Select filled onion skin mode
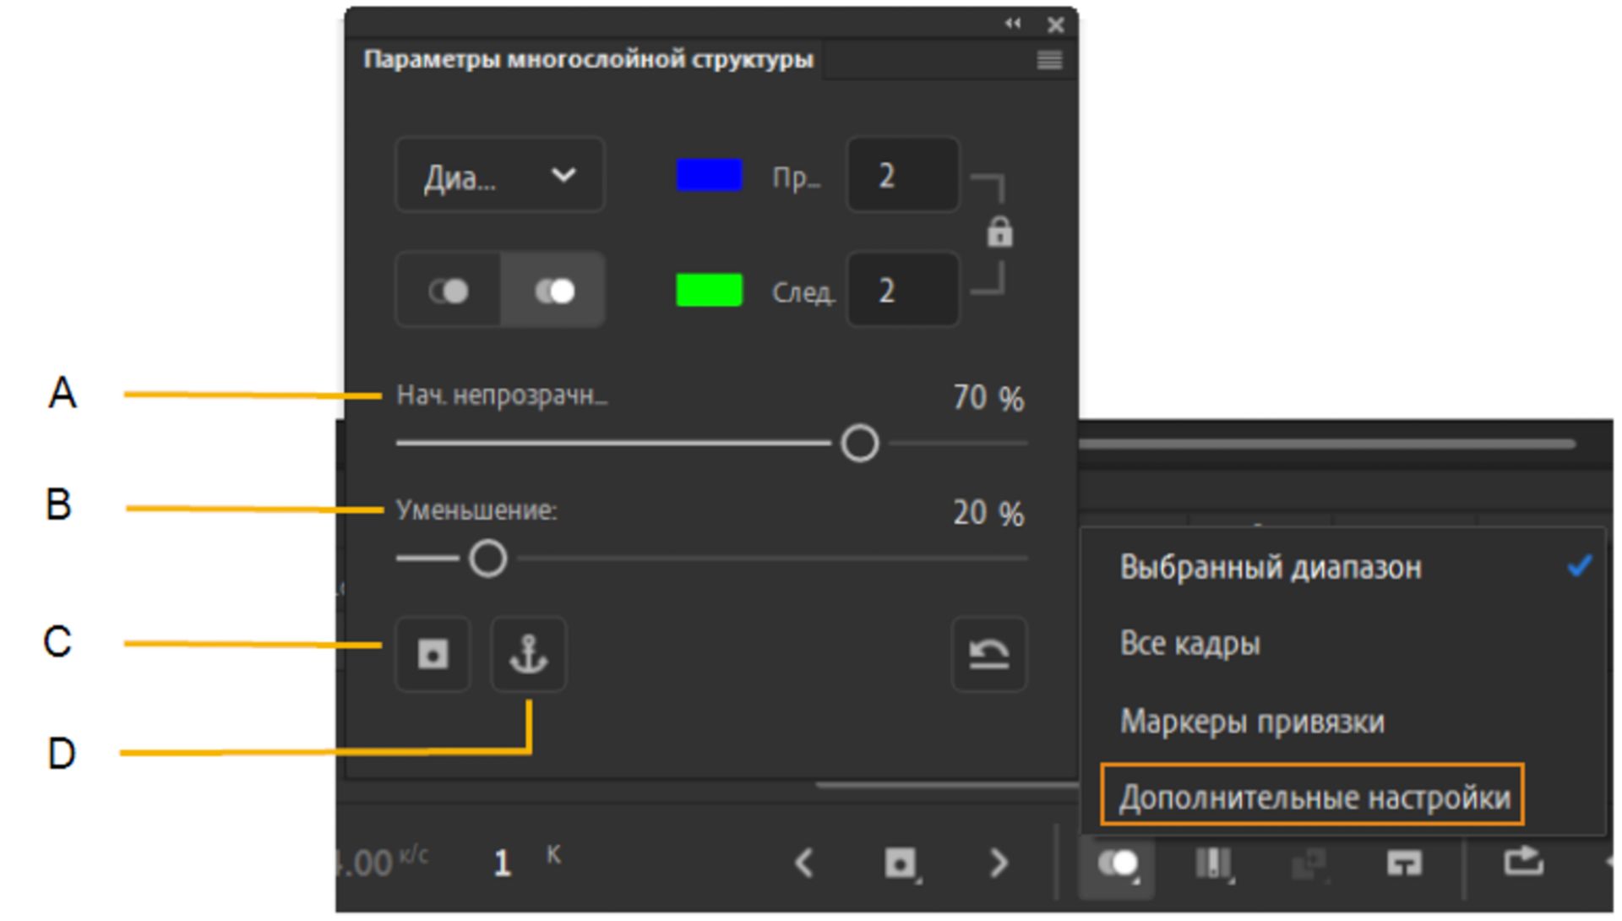1622x921 pixels. (x=553, y=290)
